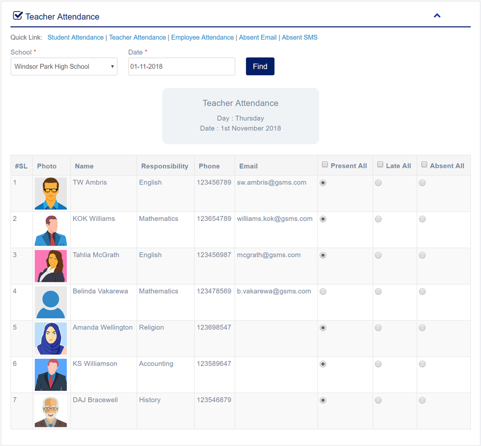Open Student Attendance quick link

click(x=75, y=37)
